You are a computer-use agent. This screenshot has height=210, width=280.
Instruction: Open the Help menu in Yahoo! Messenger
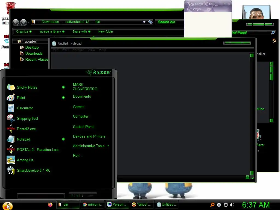pyautogui.click(x=208, y=9)
